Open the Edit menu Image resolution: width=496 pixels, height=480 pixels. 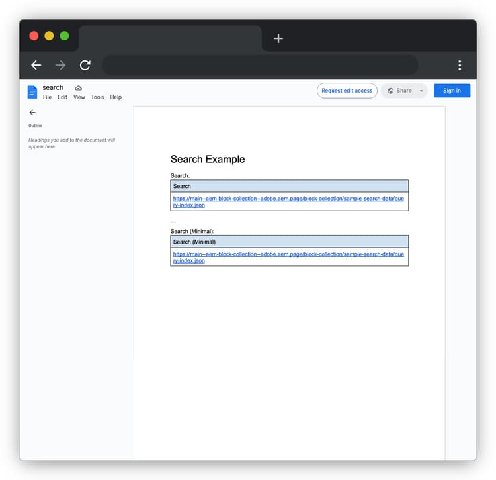coord(62,97)
